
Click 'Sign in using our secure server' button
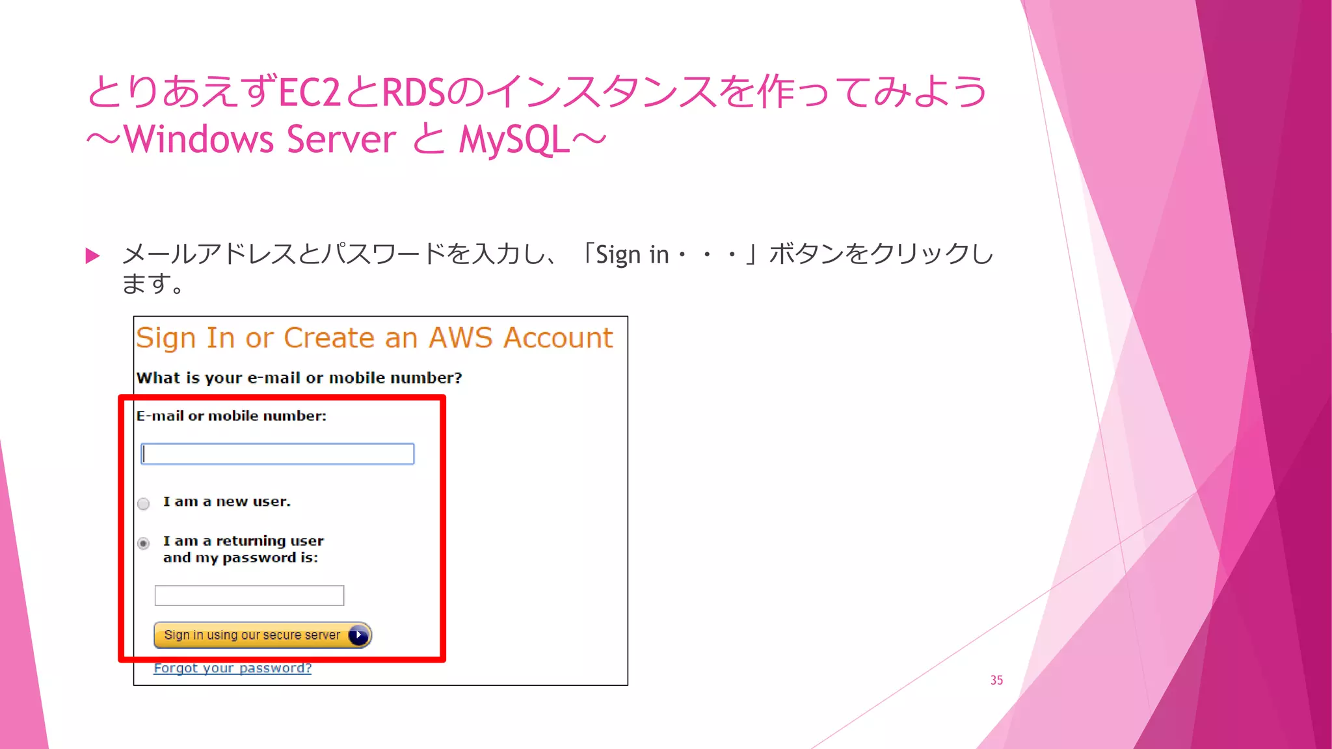[263, 635]
